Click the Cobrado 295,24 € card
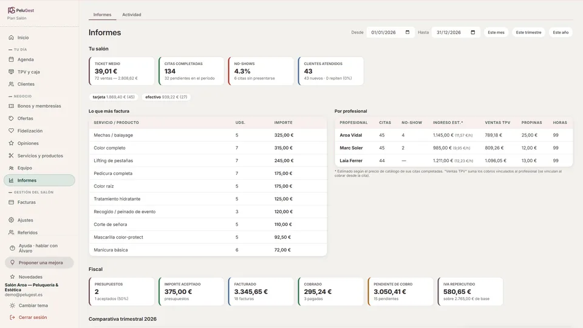This screenshot has height=328, width=583. pos(331,292)
